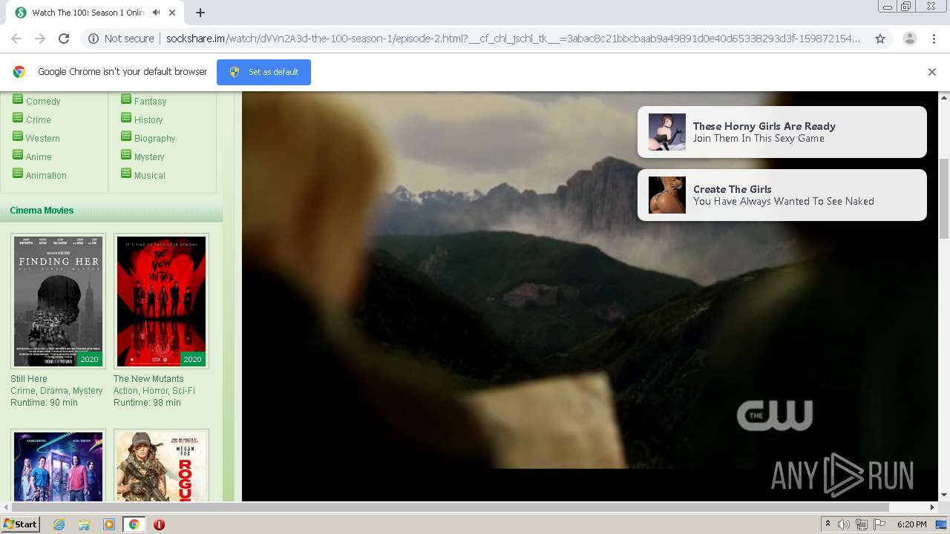Screen dimensions: 950x534
Task: Open the file explorer taskbar icon
Action: (84, 524)
